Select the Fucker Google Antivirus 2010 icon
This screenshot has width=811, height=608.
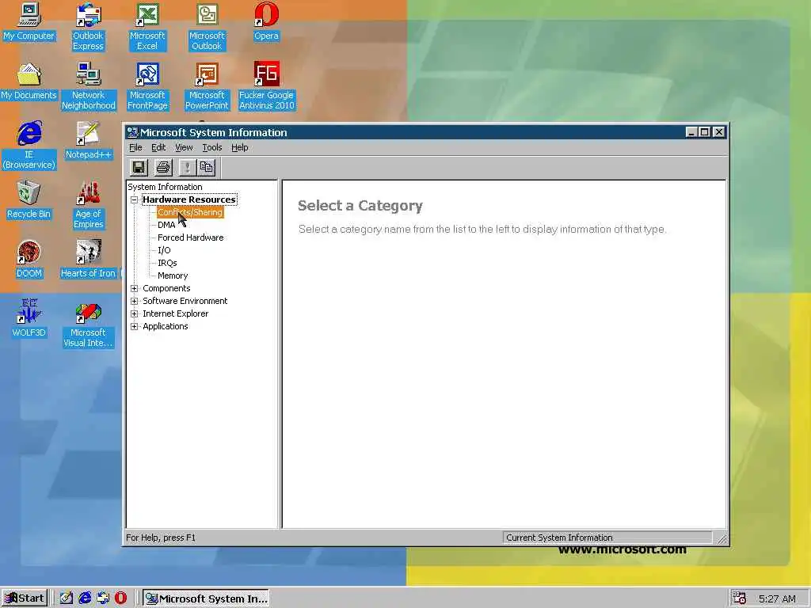(266, 86)
